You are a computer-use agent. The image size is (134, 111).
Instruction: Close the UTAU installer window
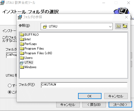coord(129,3)
